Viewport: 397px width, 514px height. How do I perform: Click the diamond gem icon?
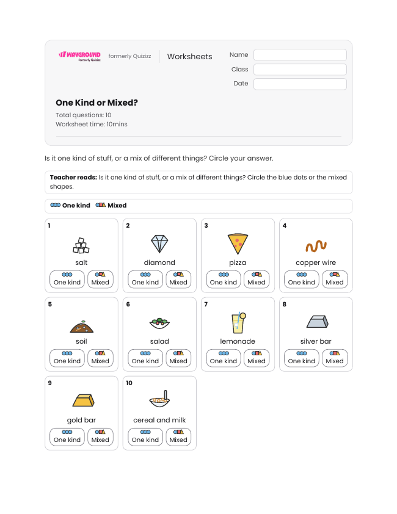tap(159, 244)
